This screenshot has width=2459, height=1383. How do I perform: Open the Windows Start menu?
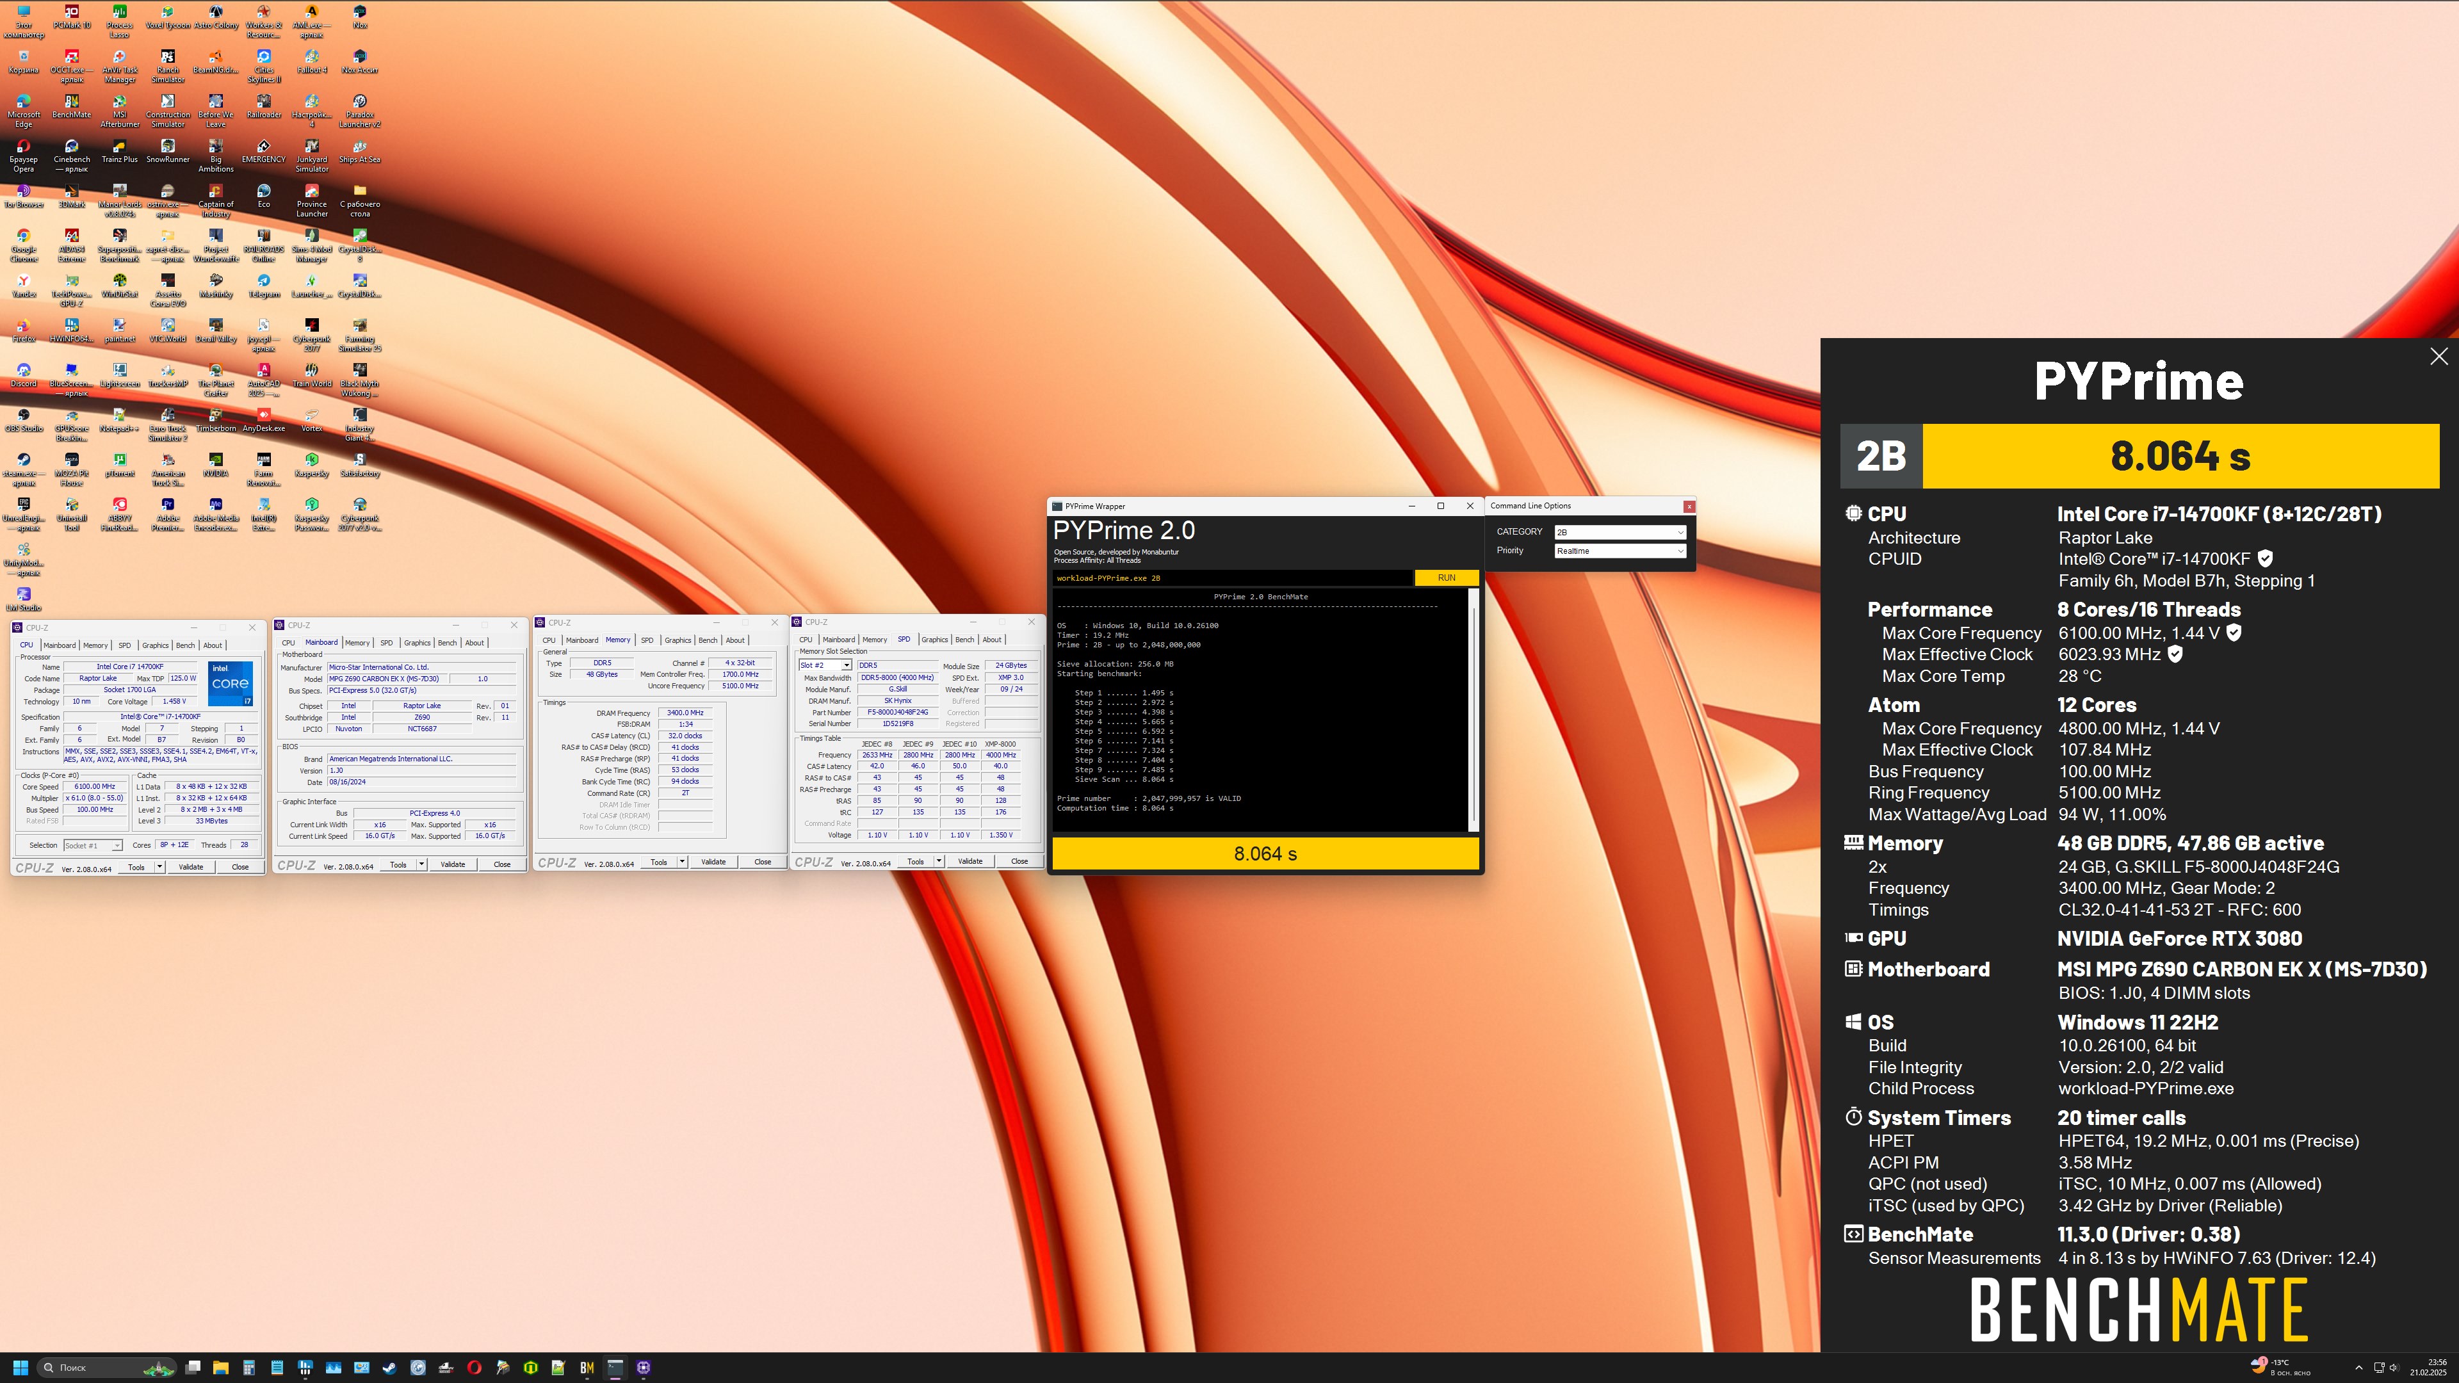click(x=20, y=1367)
